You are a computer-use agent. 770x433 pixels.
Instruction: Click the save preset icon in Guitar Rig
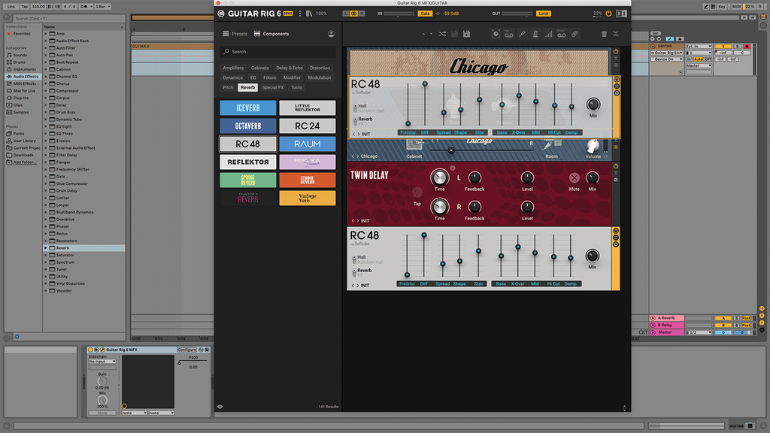click(454, 33)
